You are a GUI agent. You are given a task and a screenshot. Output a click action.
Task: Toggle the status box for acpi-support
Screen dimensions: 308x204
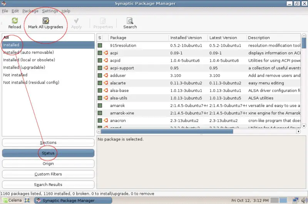point(100,68)
